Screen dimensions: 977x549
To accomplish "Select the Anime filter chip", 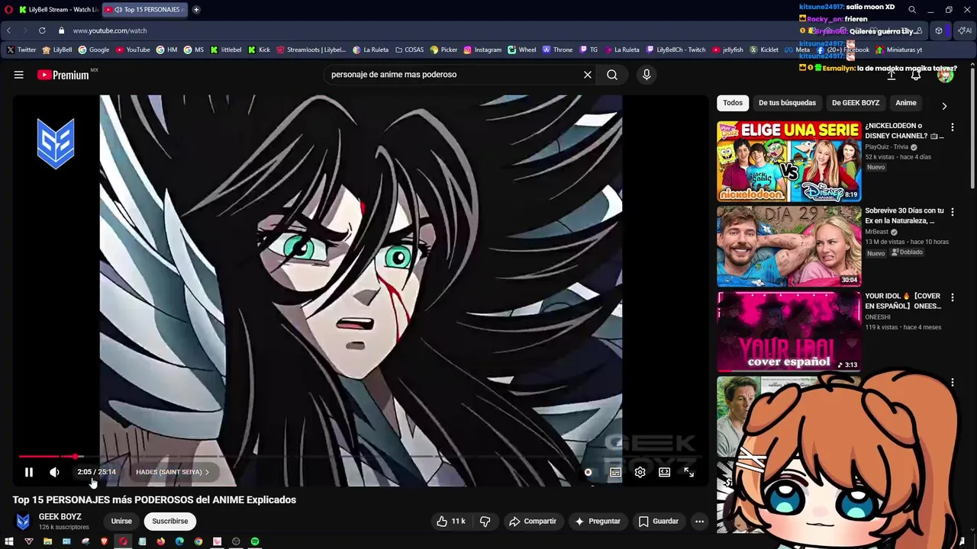I will pyautogui.click(x=906, y=103).
